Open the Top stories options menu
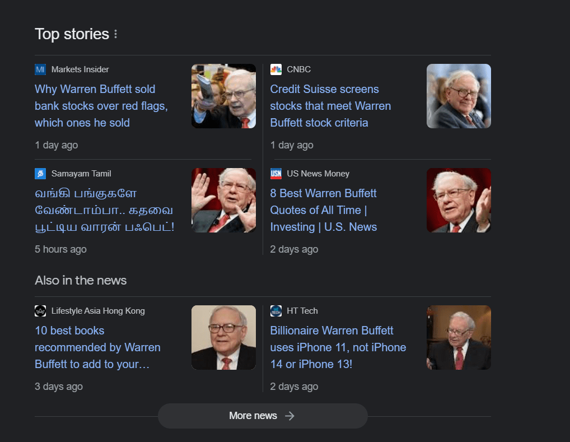 pos(115,34)
